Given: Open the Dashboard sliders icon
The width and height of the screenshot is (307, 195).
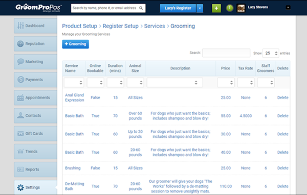Looking at the screenshot, I should [x=20, y=26].
